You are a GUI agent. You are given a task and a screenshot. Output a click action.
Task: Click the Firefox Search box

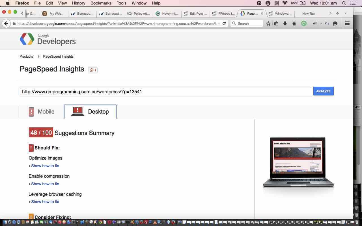click(247, 23)
